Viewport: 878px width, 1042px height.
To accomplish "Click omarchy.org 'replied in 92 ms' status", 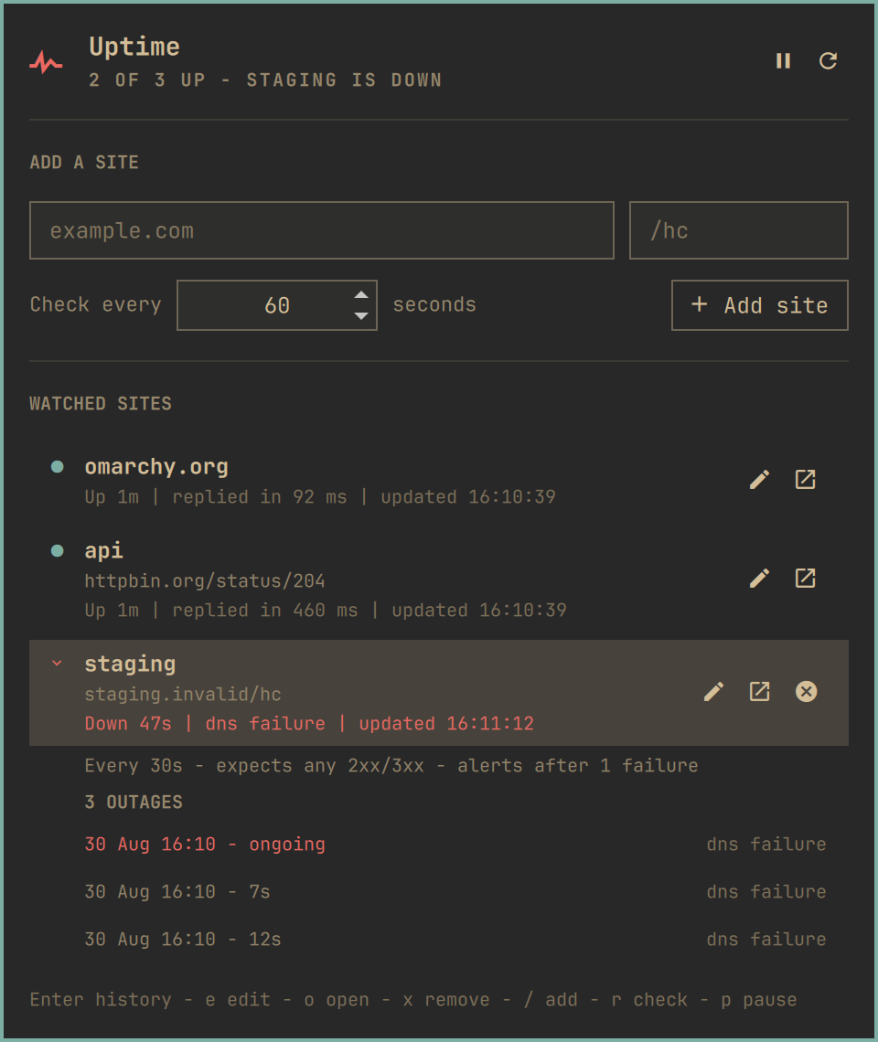I will pyautogui.click(x=260, y=497).
